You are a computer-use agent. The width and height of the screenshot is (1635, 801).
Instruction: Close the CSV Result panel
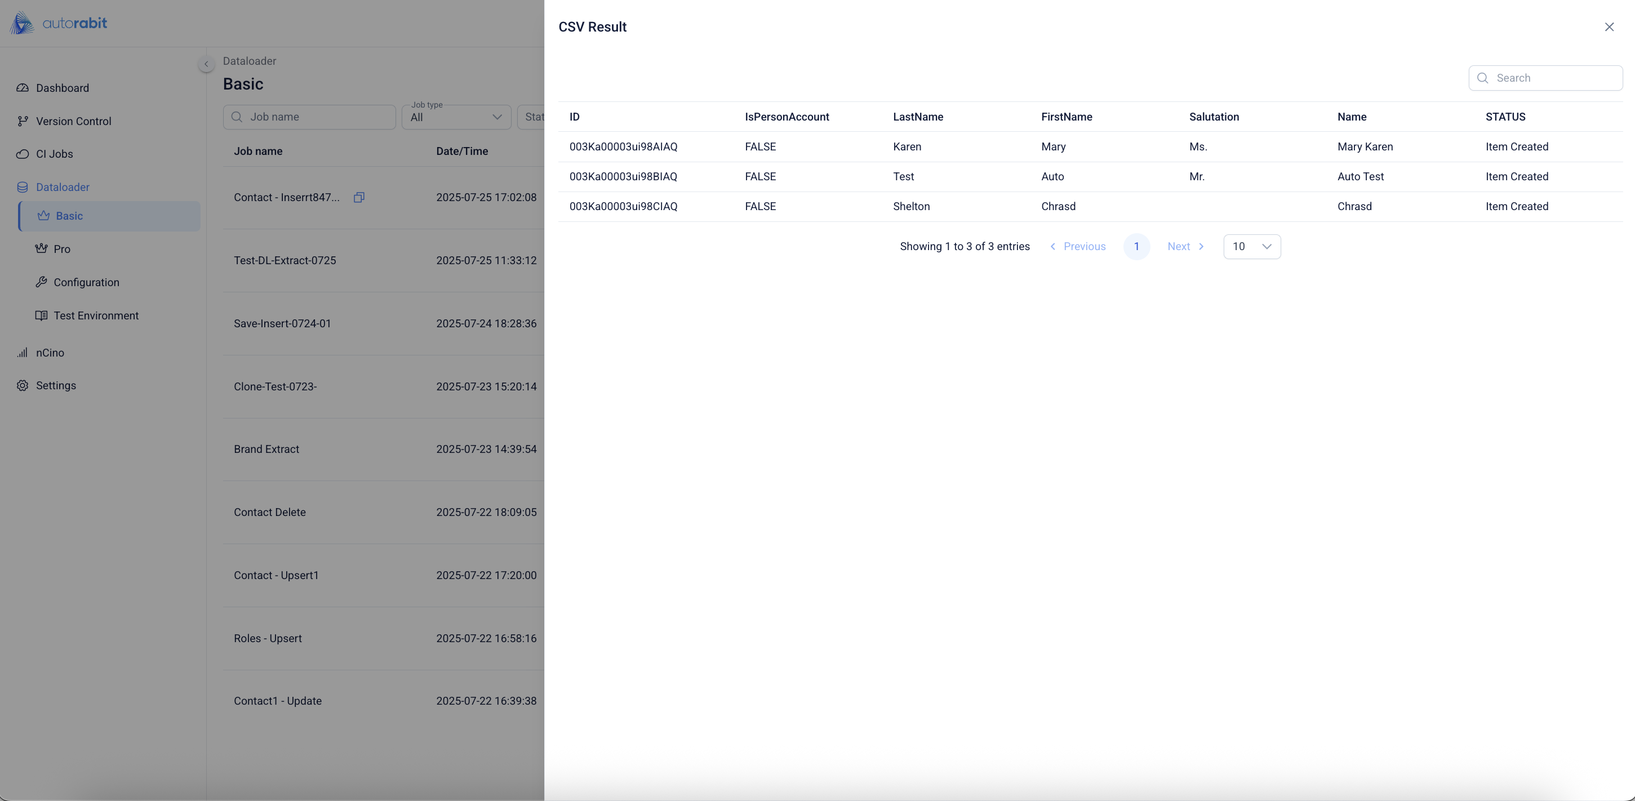point(1609,26)
